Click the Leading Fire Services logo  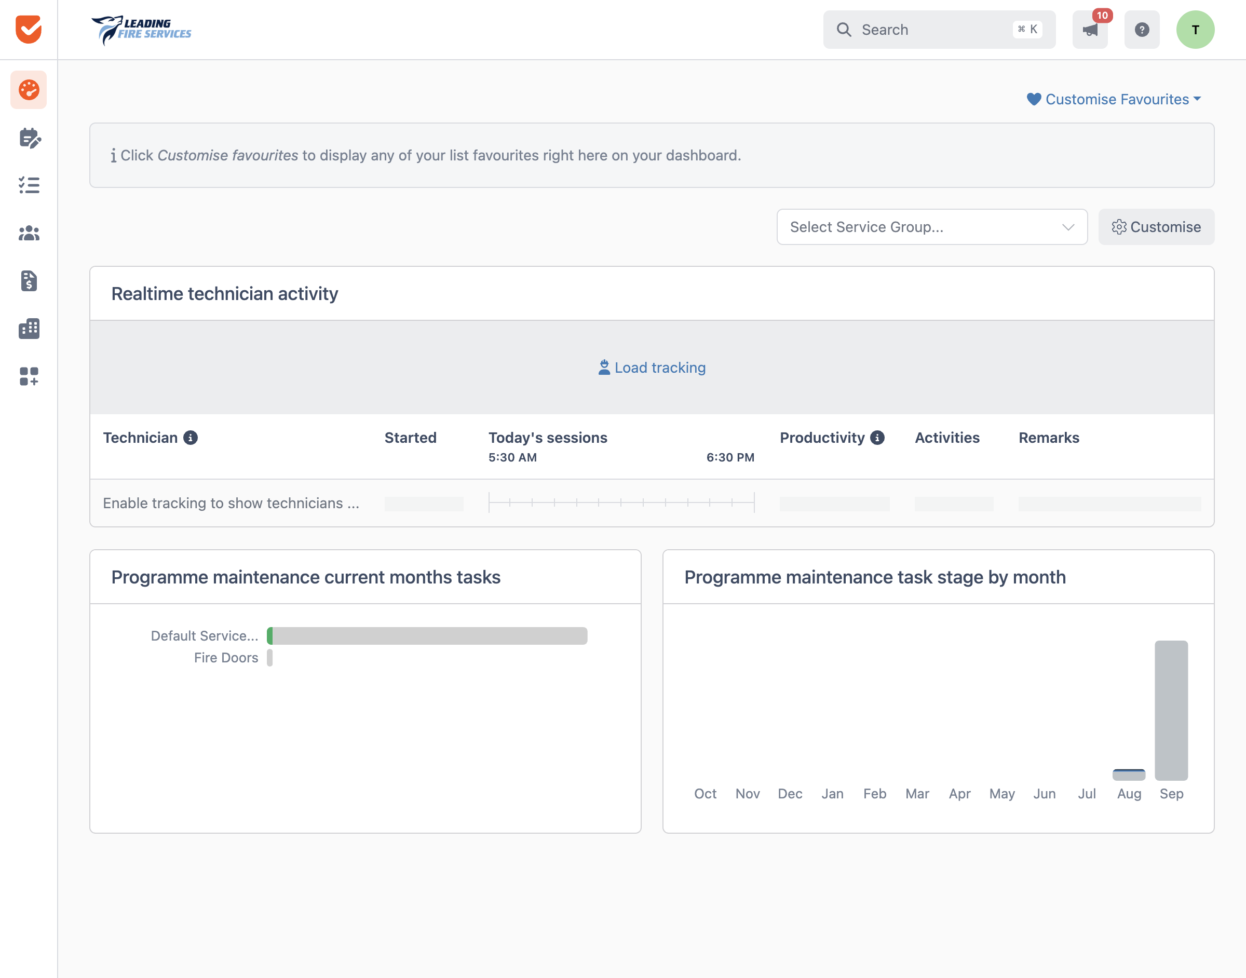pos(141,30)
